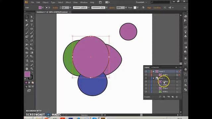Click the Stroke link in the control bar

[x=55, y=8]
